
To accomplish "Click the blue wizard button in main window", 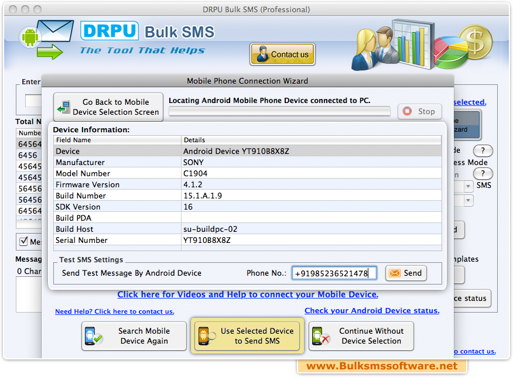I will [x=467, y=125].
